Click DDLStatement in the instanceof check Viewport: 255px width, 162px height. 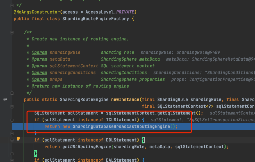121,140
